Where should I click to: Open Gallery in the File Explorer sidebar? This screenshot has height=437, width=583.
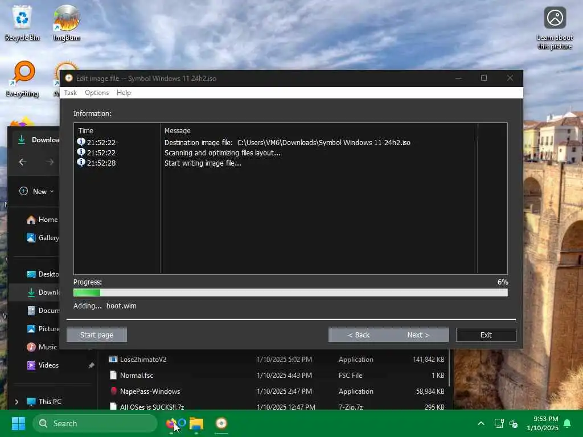[x=42, y=238]
